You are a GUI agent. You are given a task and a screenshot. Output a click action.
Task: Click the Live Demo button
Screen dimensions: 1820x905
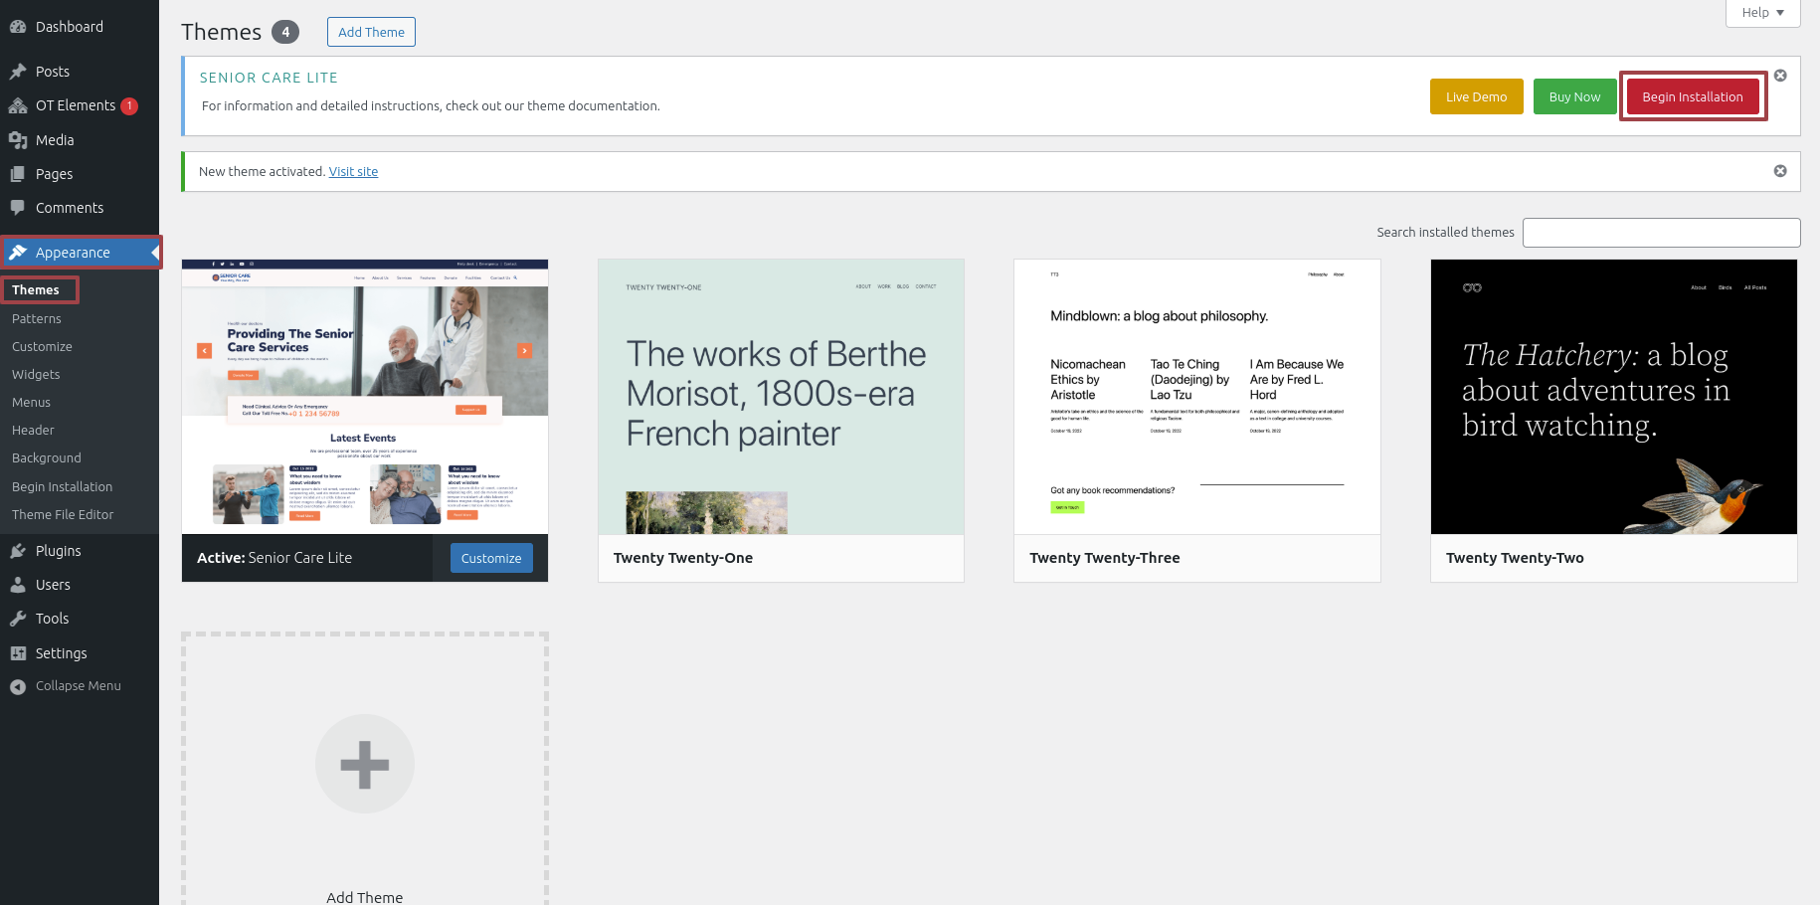pyautogui.click(x=1476, y=96)
